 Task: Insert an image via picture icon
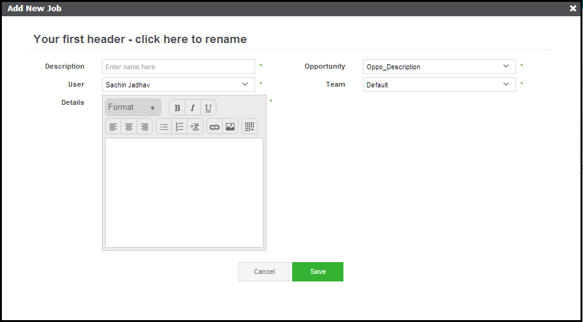[x=230, y=127]
